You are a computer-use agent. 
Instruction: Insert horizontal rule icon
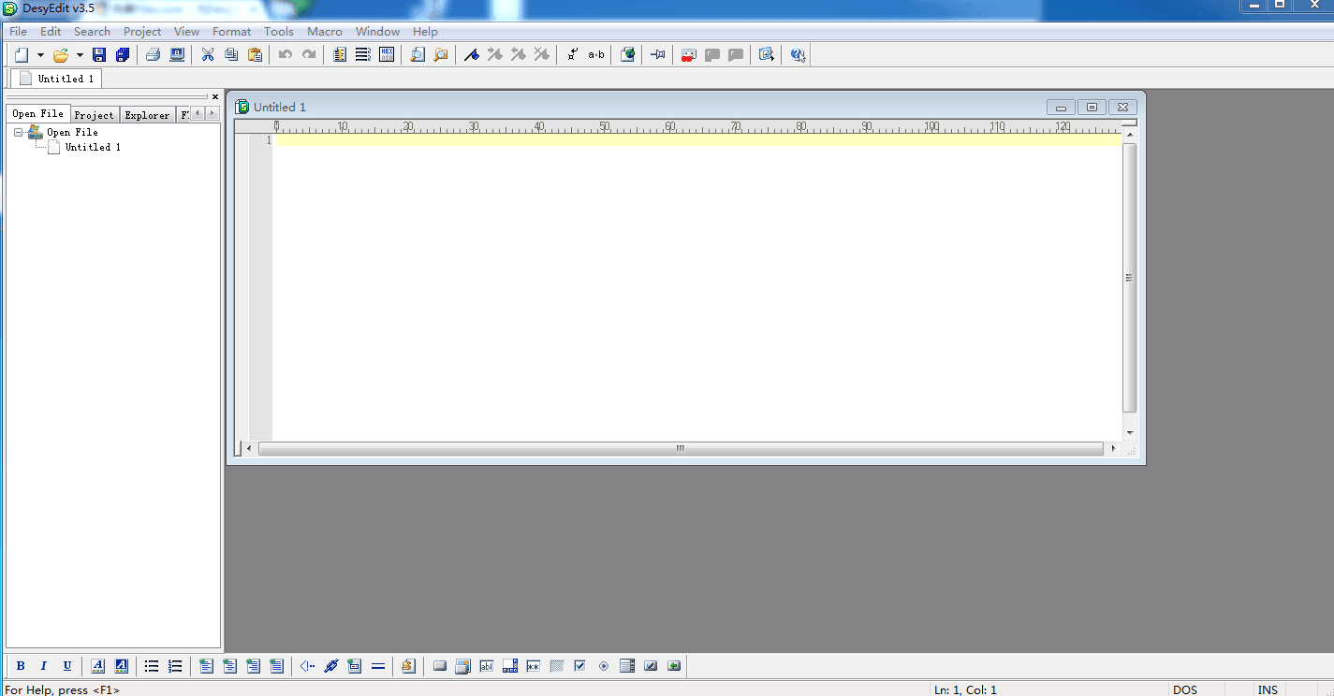(x=378, y=666)
